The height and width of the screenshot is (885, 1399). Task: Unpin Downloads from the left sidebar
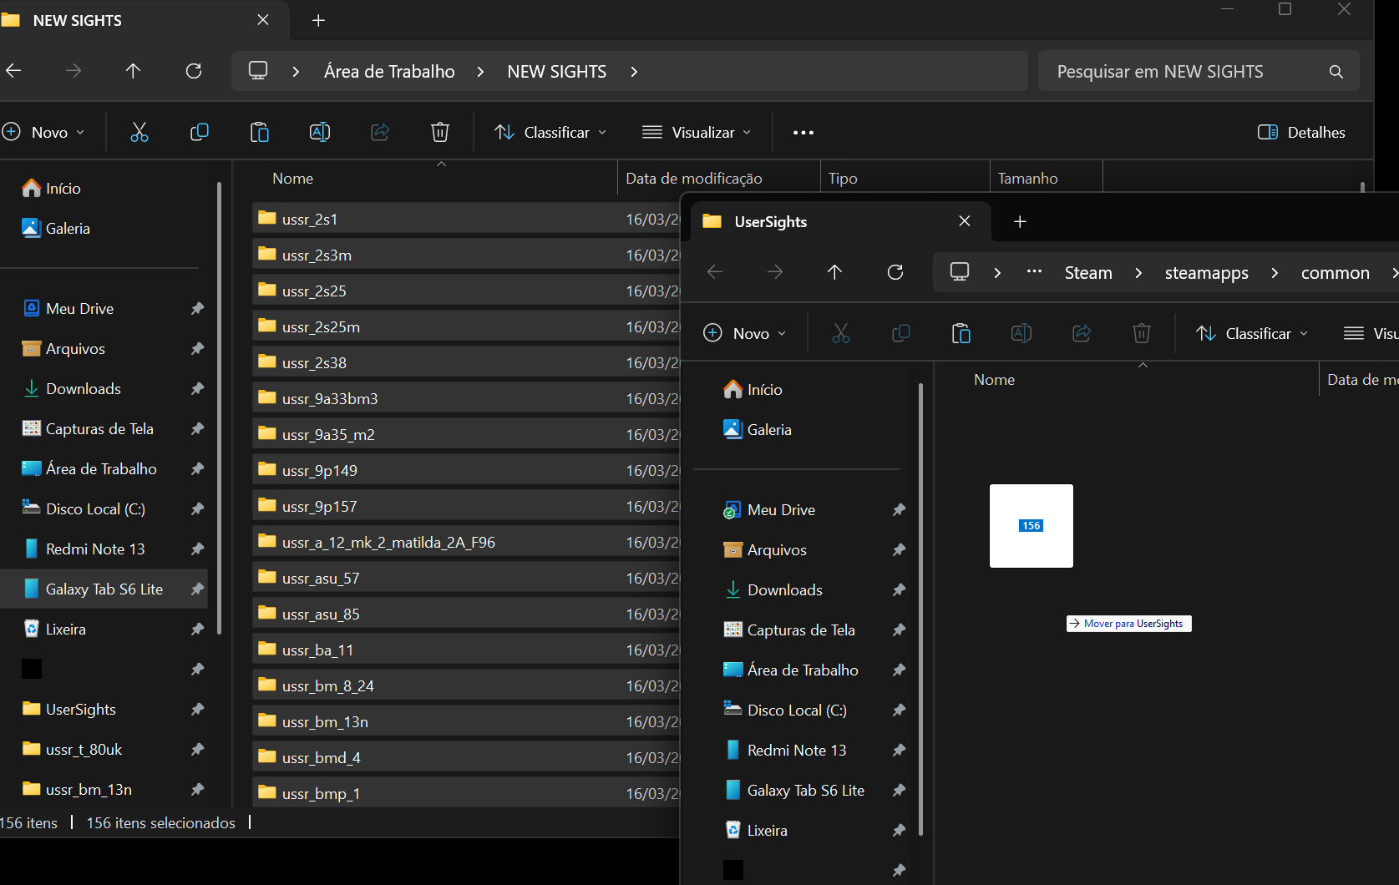coord(197,389)
